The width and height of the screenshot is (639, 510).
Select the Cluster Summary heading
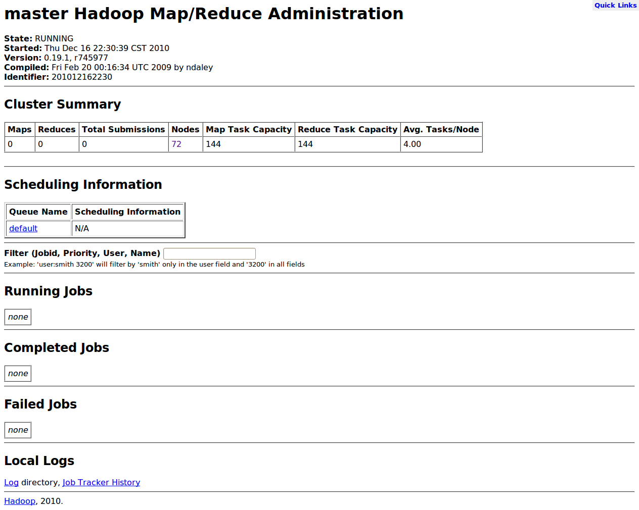click(63, 104)
